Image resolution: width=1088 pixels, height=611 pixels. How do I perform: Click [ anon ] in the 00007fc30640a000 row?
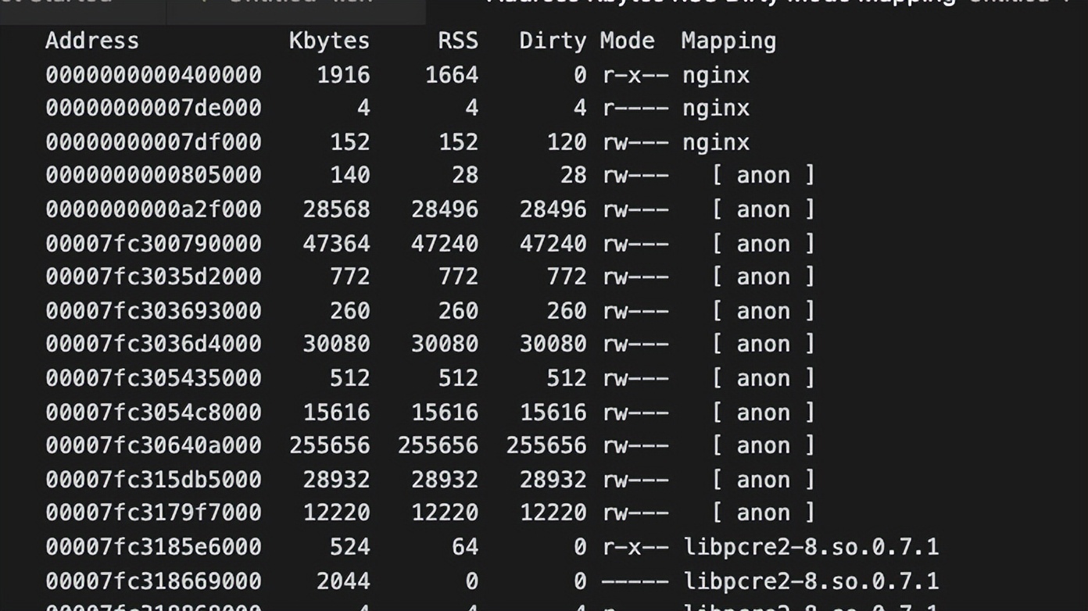click(764, 445)
